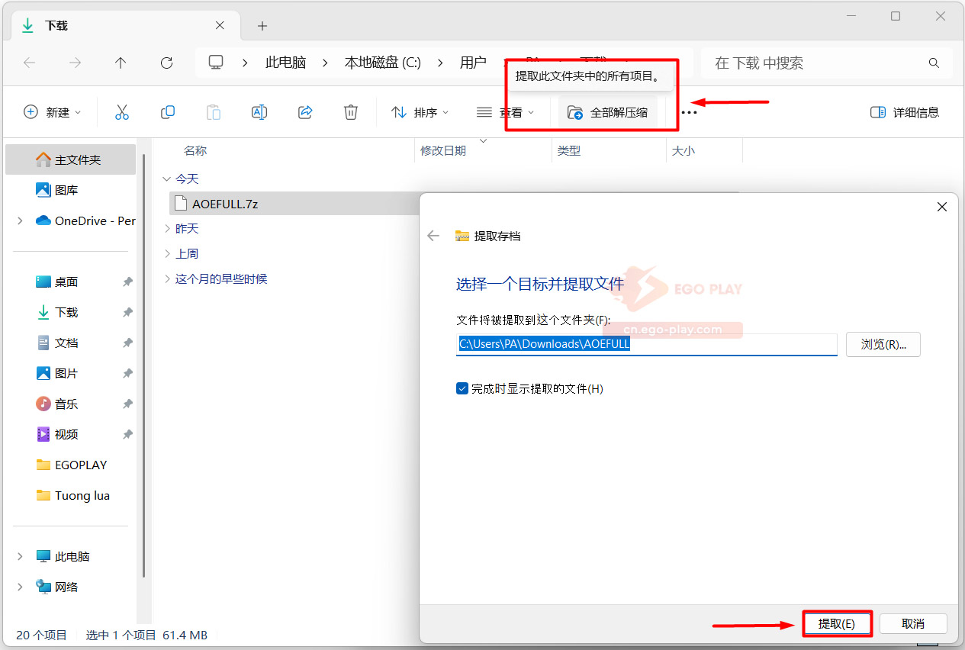Screen dimensions: 965x650
Task: Select the AOEFULL.7z file
Action: (x=294, y=204)
